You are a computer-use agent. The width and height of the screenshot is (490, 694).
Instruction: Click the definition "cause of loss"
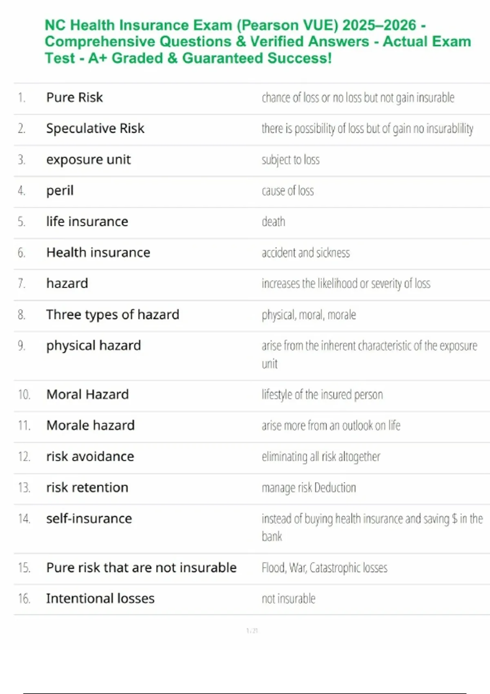(287, 191)
